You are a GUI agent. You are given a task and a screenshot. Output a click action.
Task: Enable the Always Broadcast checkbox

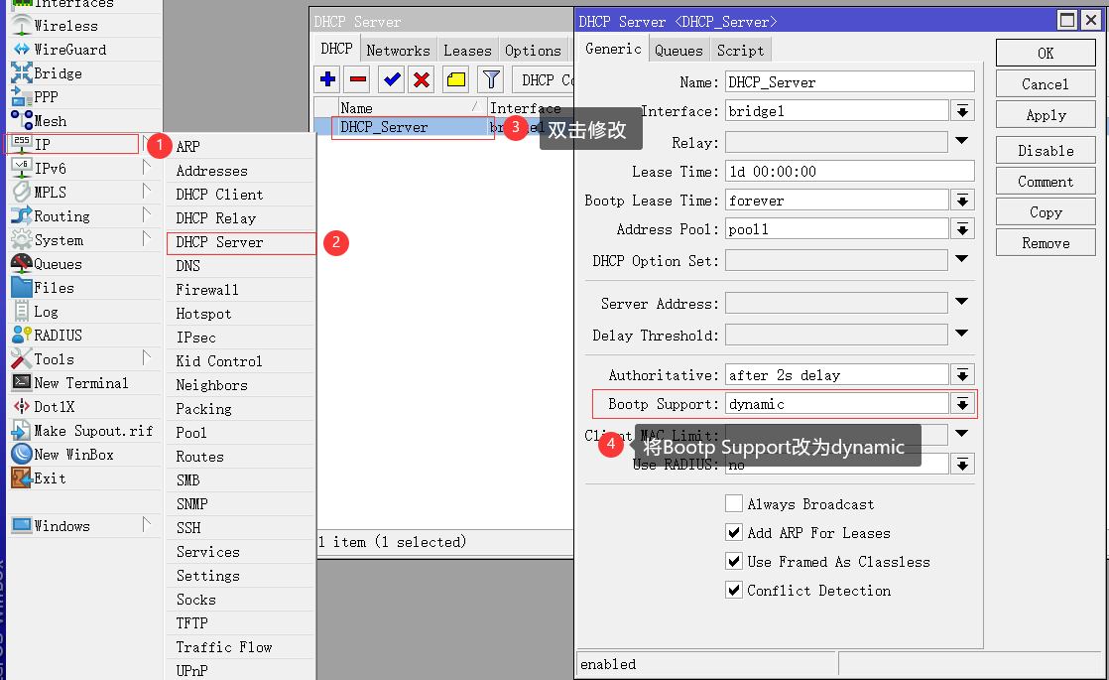(x=734, y=503)
